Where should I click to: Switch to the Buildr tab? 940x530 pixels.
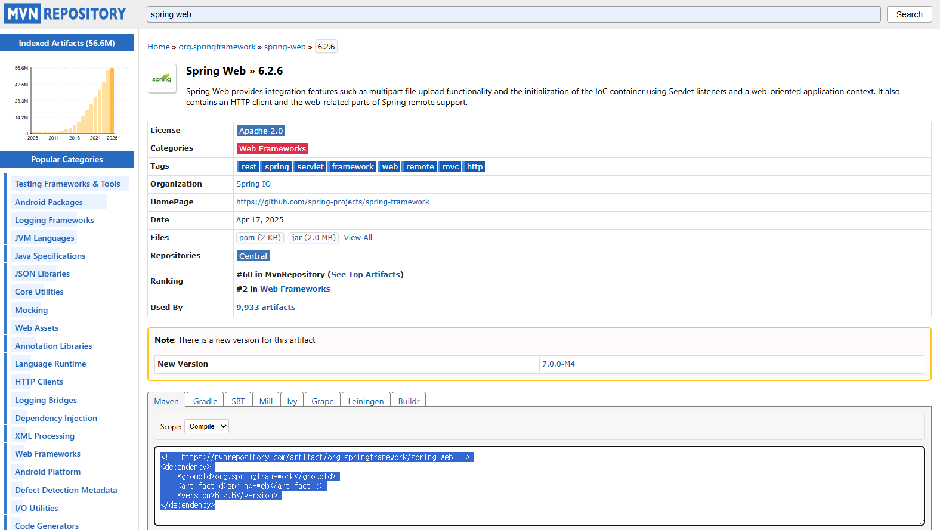[x=409, y=401]
